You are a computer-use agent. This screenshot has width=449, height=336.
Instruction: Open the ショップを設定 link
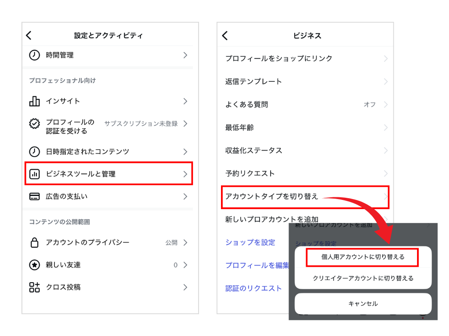coord(250,242)
